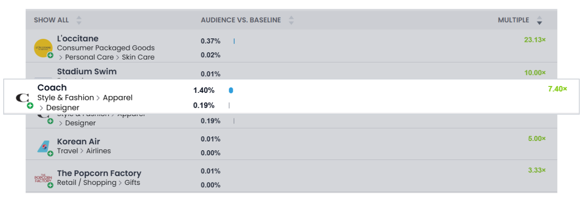The height and width of the screenshot is (202, 583).
Task: Click the MULTIPLE column header text
Action: 513,20
